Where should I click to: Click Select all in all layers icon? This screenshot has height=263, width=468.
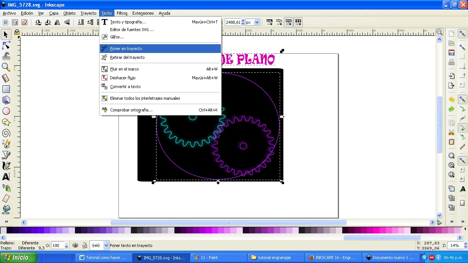click(x=15, y=22)
